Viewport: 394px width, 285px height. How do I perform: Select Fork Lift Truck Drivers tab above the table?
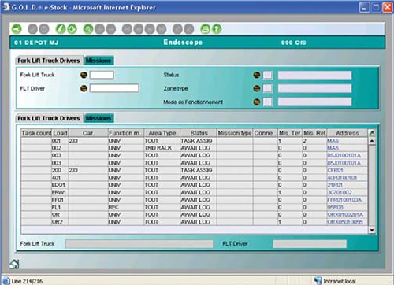click(49, 118)
